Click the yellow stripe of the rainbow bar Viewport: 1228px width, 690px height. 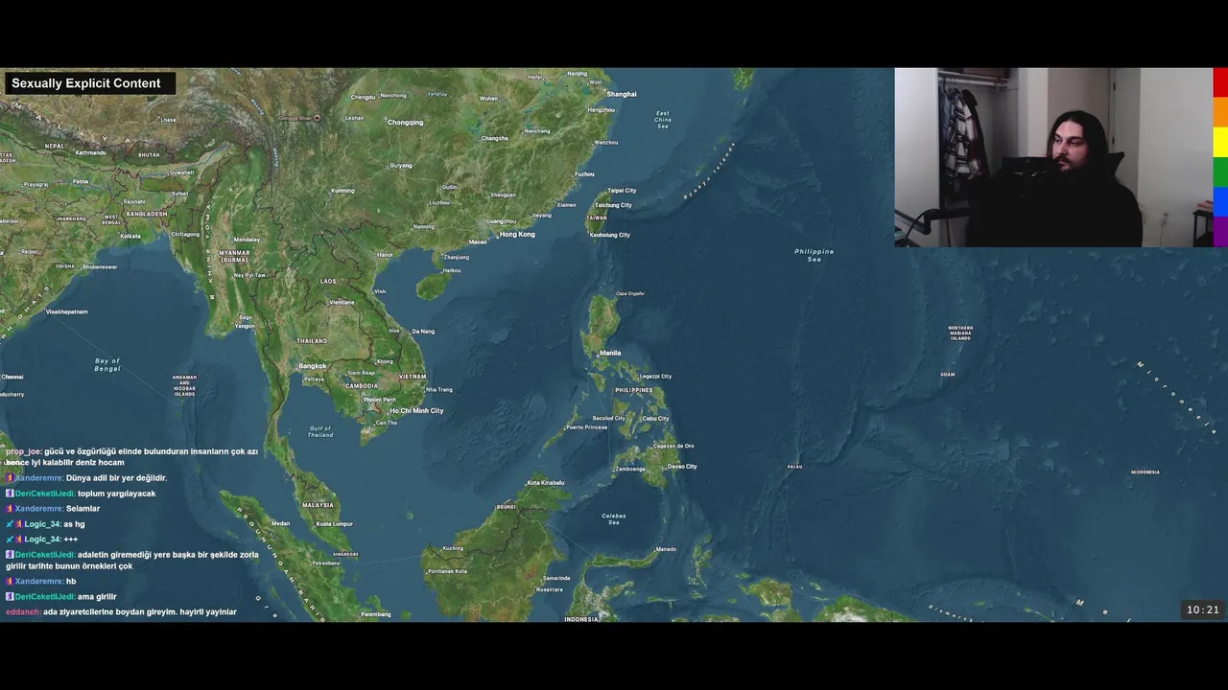(1220, 142)
